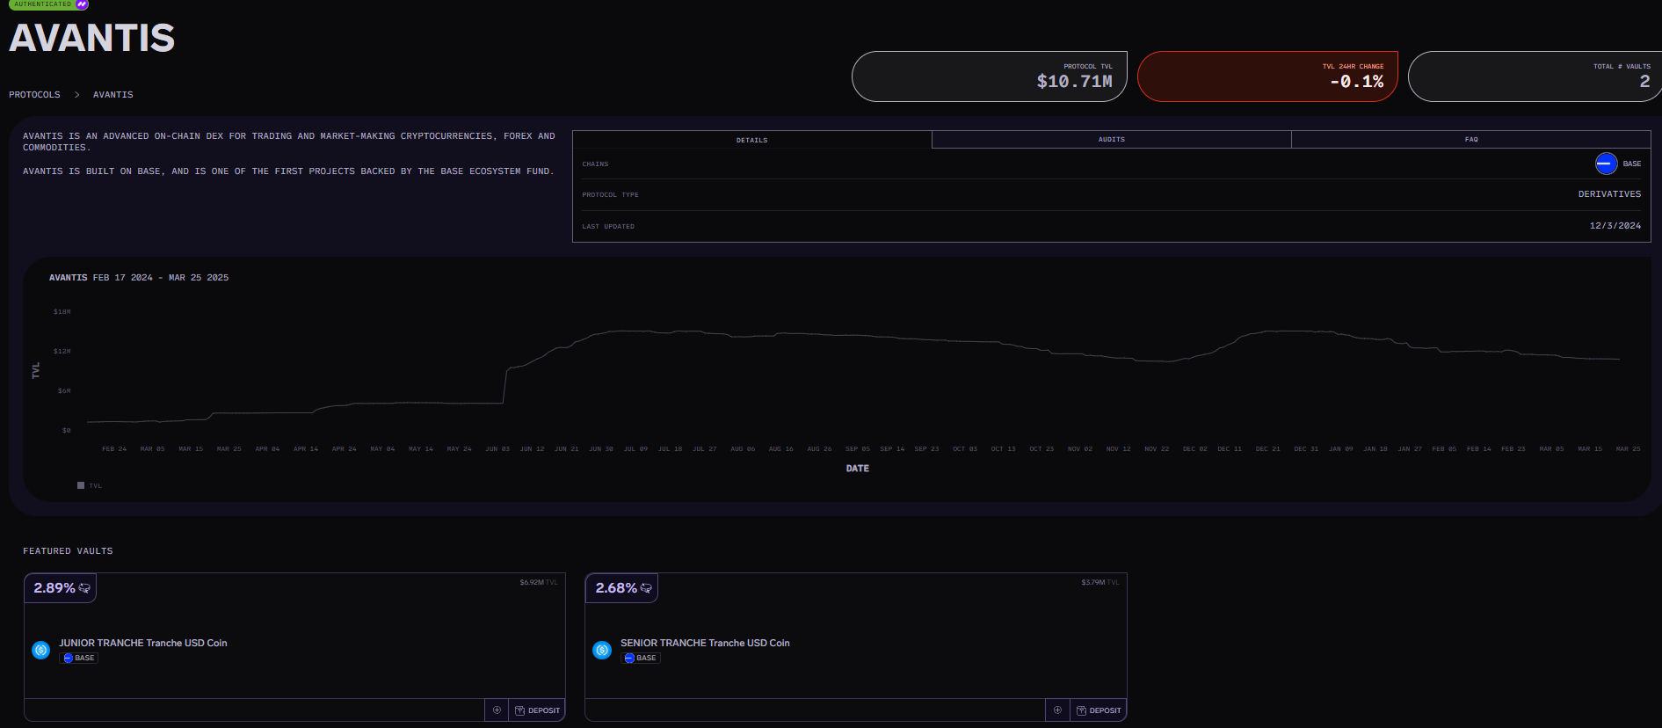This screenshot has height=728, width=1662.
Task: Click the PROTOCOL TYPE row label
Action: click(x=610, y=194)
